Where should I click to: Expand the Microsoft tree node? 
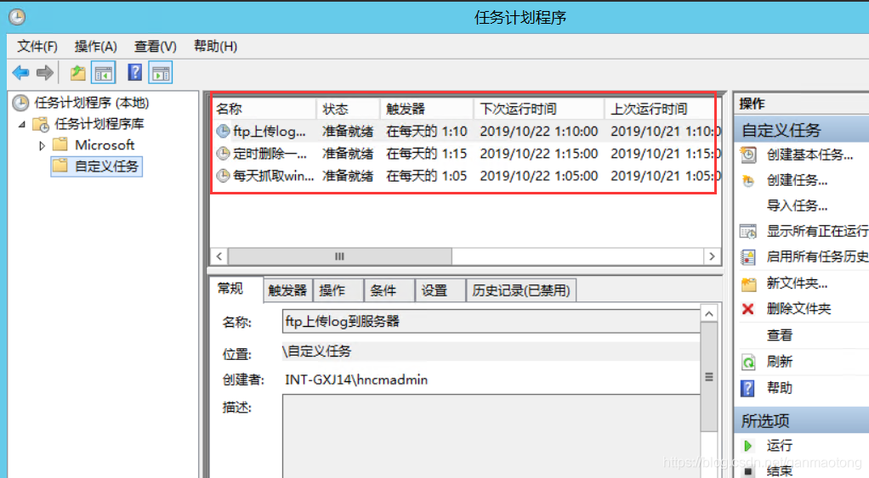coord(42,145)
